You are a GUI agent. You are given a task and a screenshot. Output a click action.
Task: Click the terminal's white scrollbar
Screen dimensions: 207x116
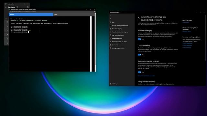(91, 44)
